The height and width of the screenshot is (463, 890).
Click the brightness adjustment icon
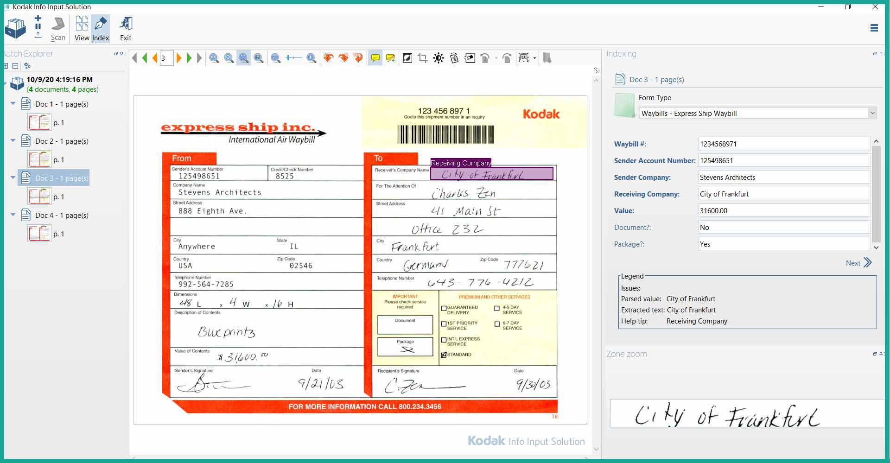pyautogui.click(x=438, y=58)
